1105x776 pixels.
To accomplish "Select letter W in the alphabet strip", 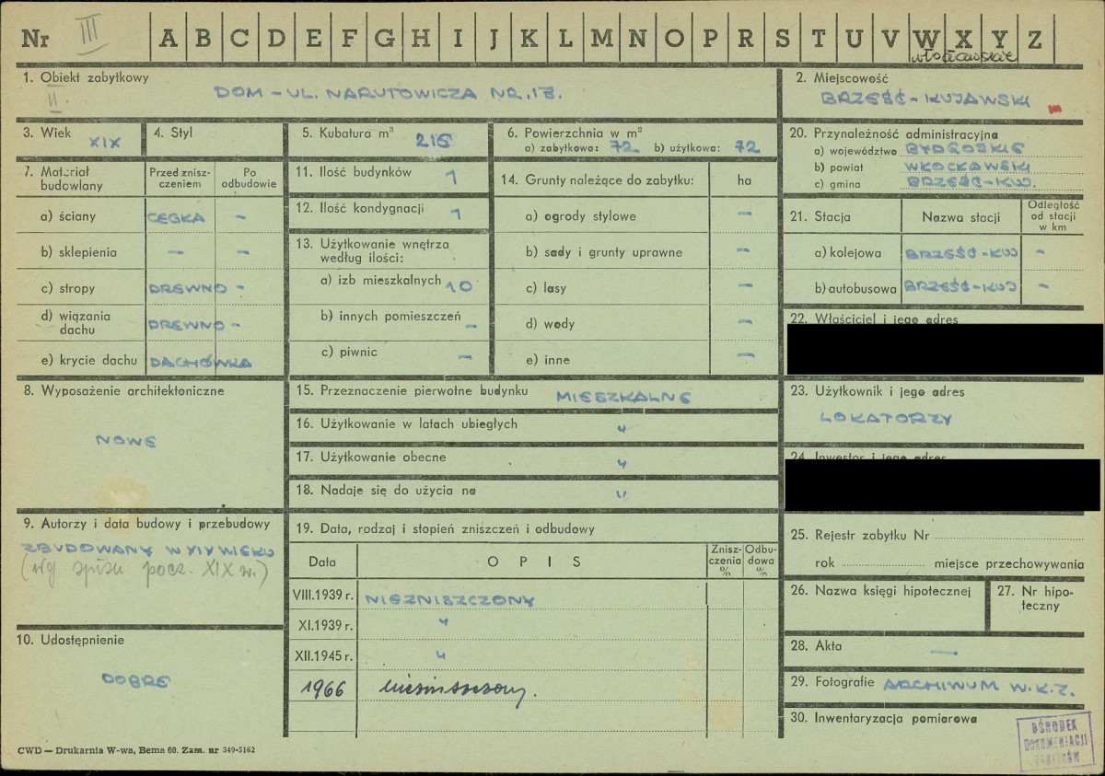I will (x=926, y=39).
